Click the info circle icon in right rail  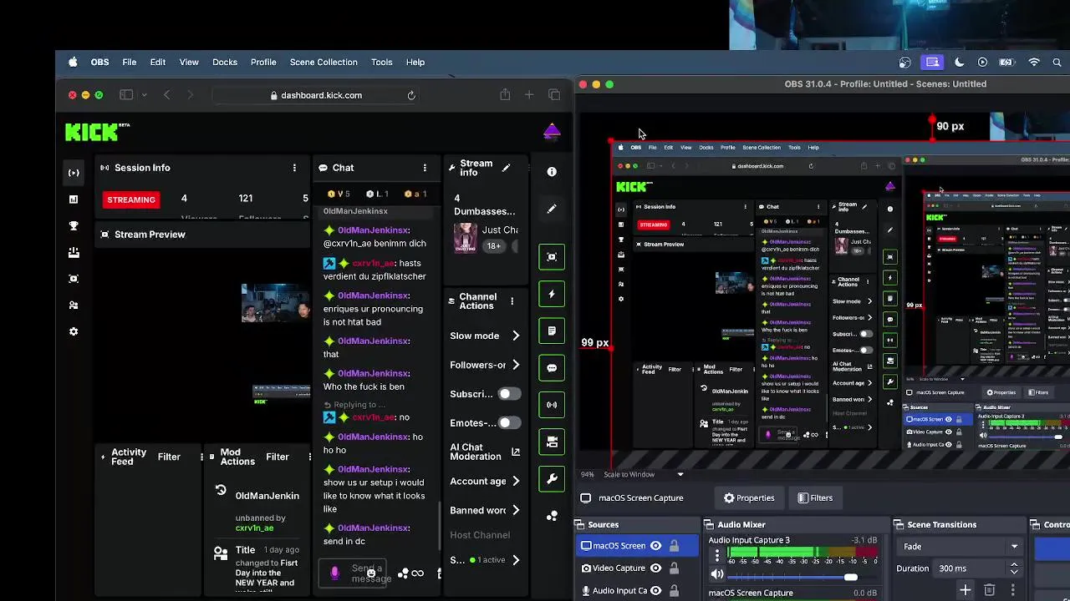(552, 171)
